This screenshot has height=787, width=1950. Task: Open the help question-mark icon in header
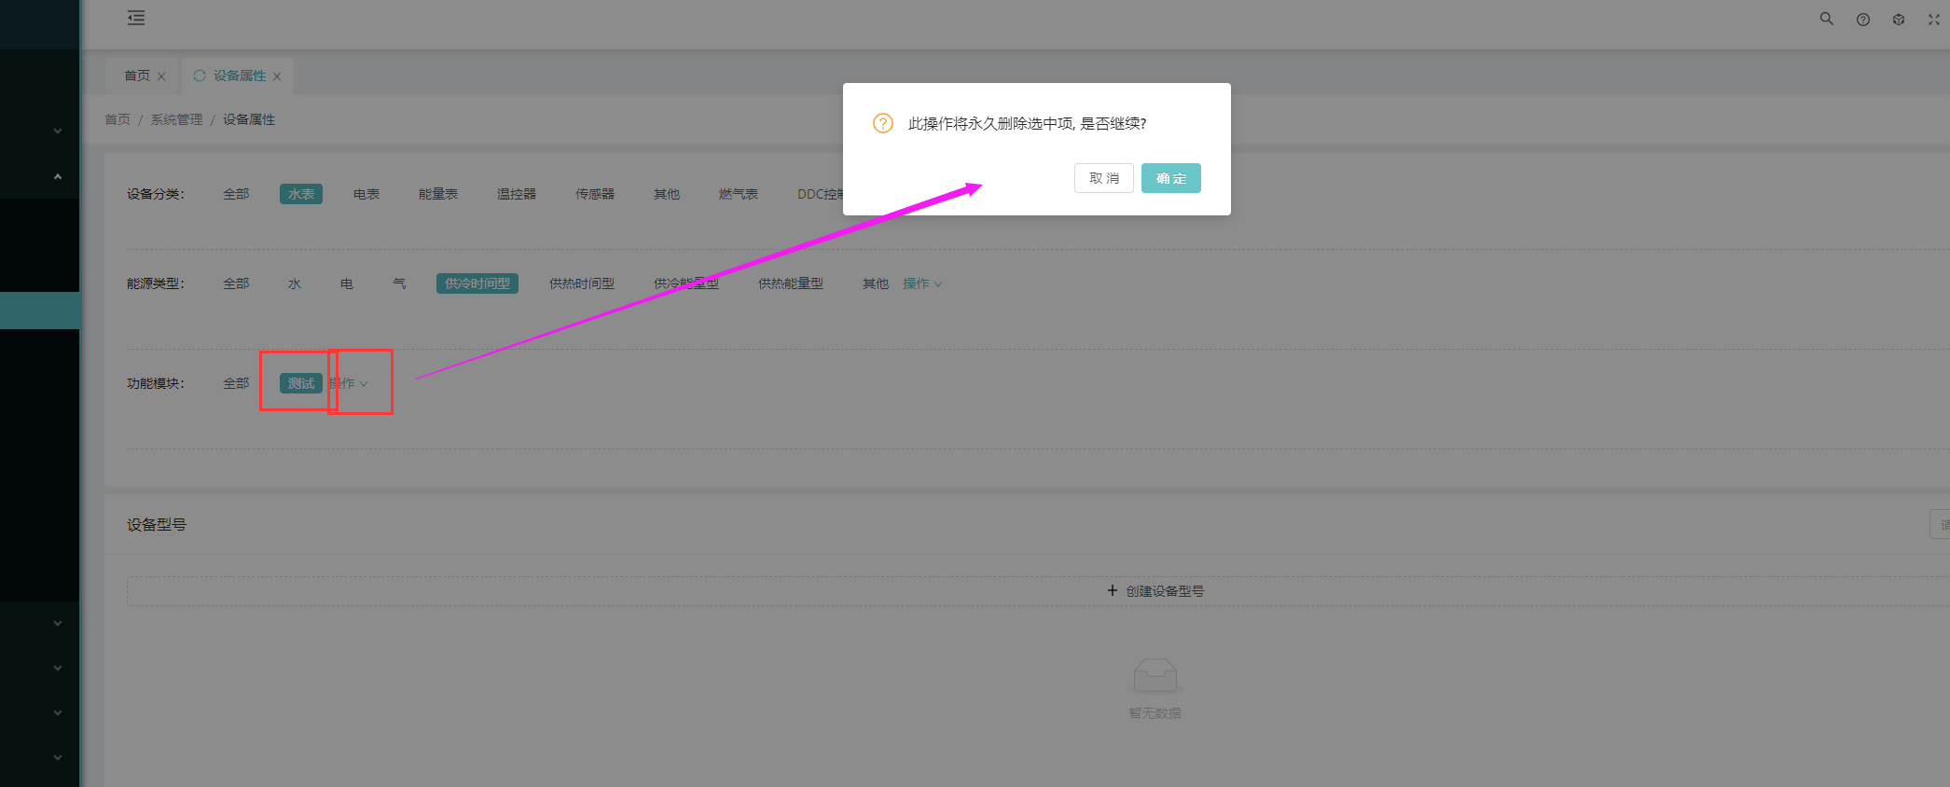tap(1862, 20)
